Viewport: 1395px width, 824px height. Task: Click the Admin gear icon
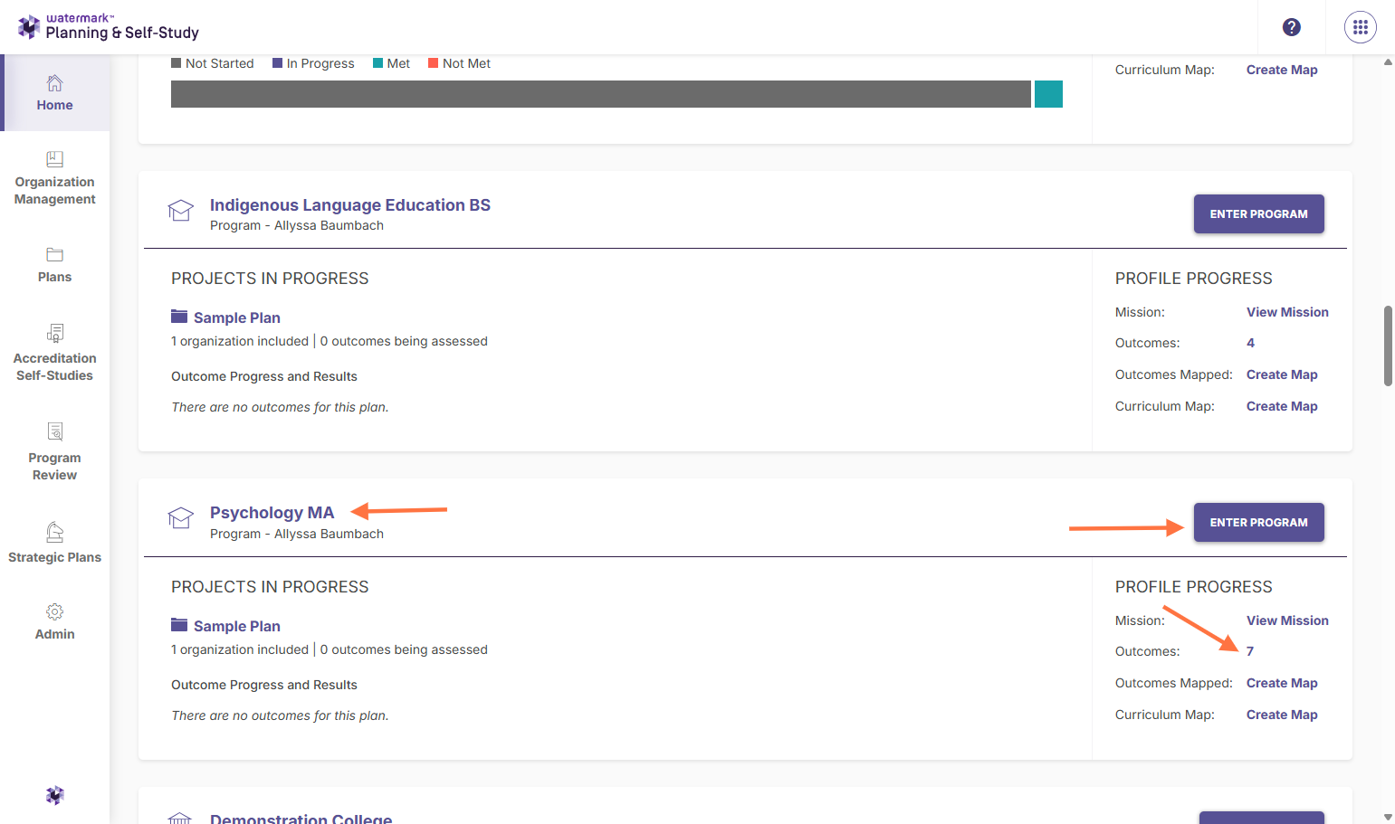pyautogui.click(x=55, y=611)
